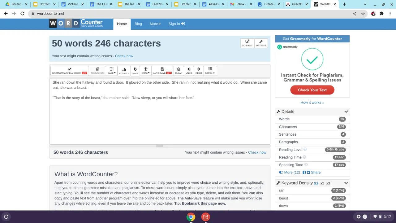The image size is (396, 223).
Task: Collapse the Details panel chevron
Action: pos(346,112)
